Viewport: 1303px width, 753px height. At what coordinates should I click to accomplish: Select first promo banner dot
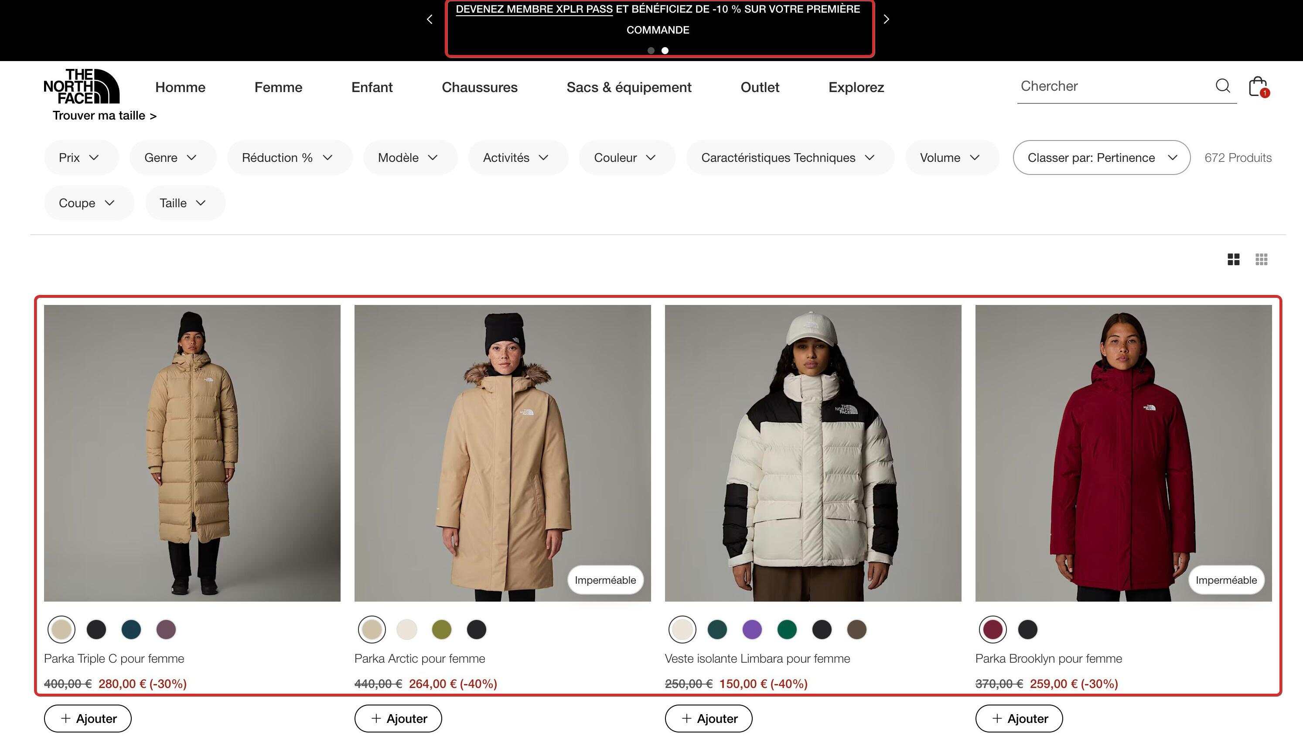[651, 51]
